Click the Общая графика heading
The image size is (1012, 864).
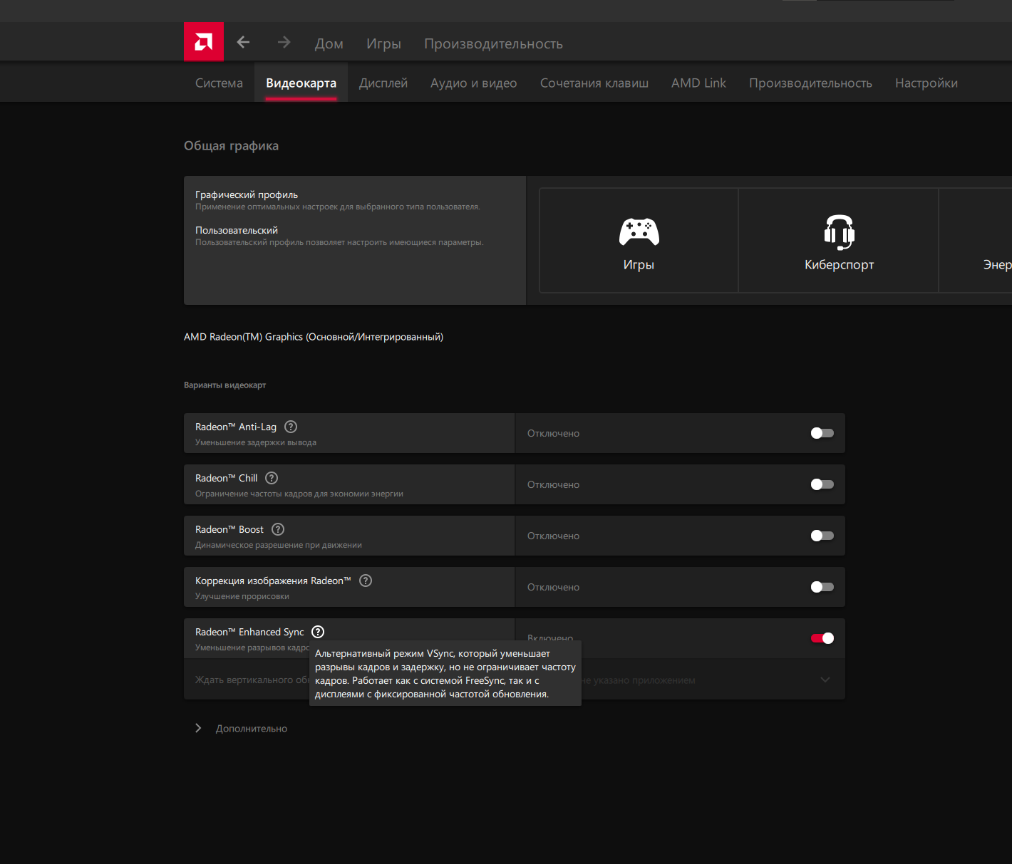tap(232, 146)
